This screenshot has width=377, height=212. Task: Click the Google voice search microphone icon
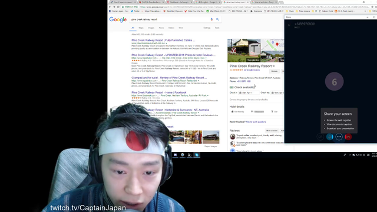[x=212, y=19]
